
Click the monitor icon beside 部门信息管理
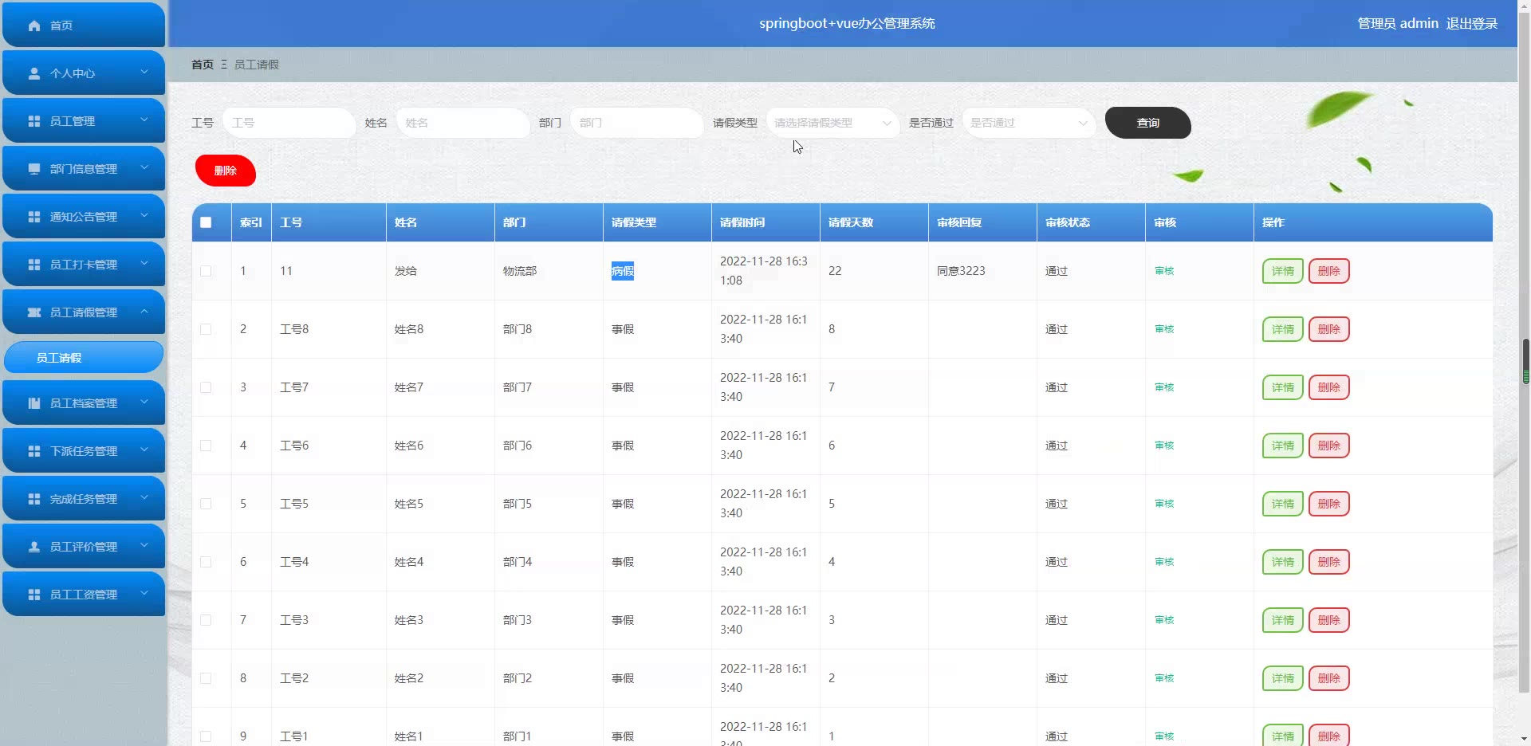(34, 169)
